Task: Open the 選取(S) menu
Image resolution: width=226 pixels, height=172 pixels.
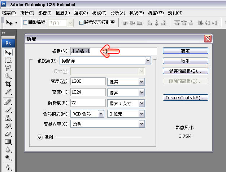Action: pyautogui.click(x=81, y=13)
